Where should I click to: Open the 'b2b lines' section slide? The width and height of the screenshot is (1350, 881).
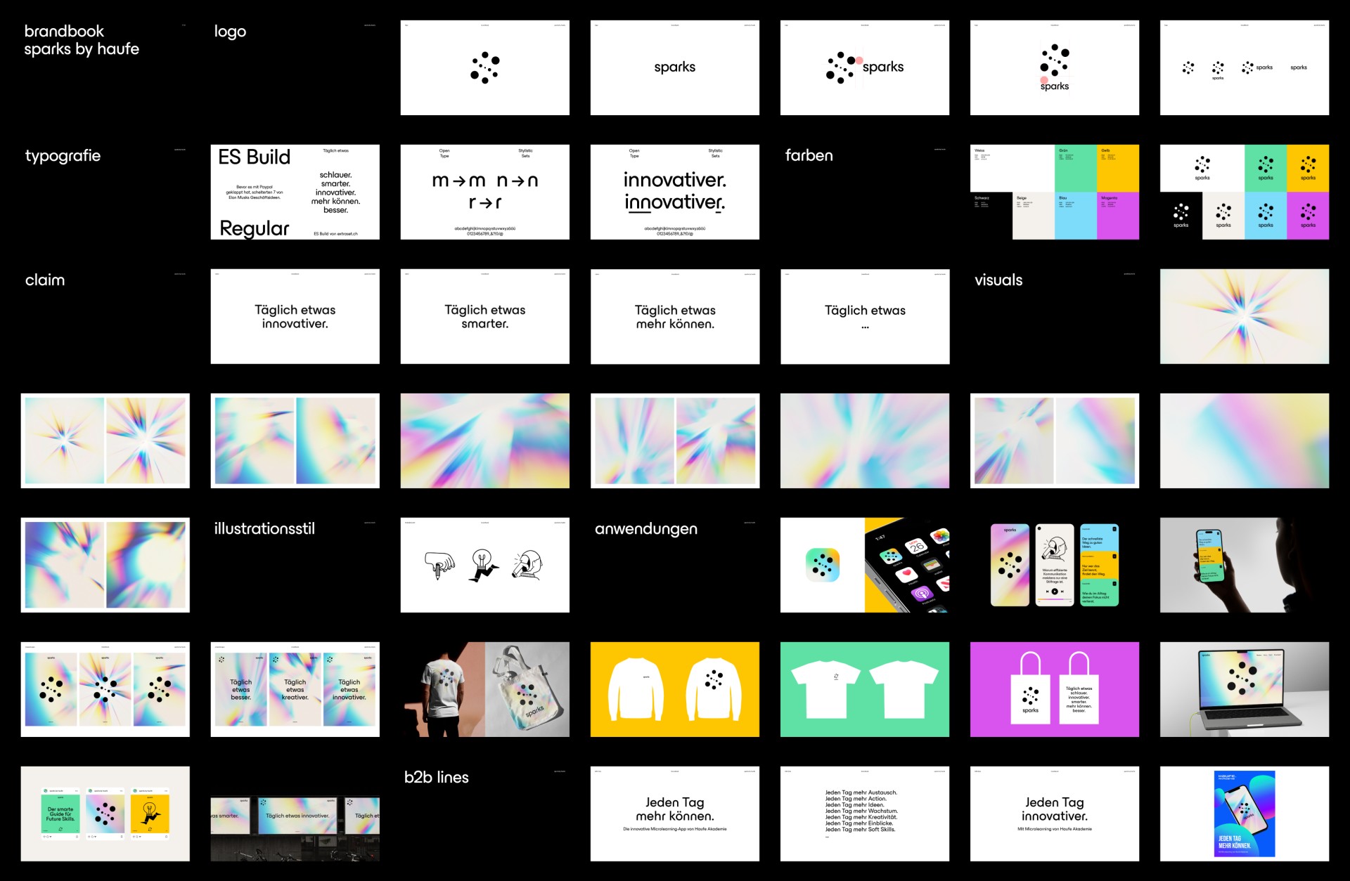[x=485, y=814]
